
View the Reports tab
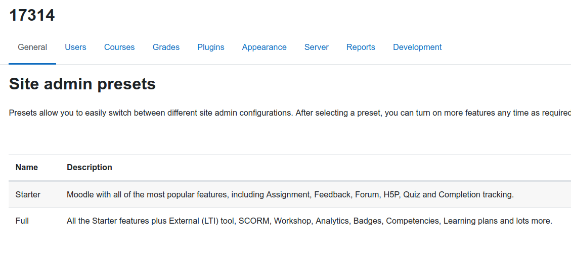pyautogui.click(x=361, y=47)
